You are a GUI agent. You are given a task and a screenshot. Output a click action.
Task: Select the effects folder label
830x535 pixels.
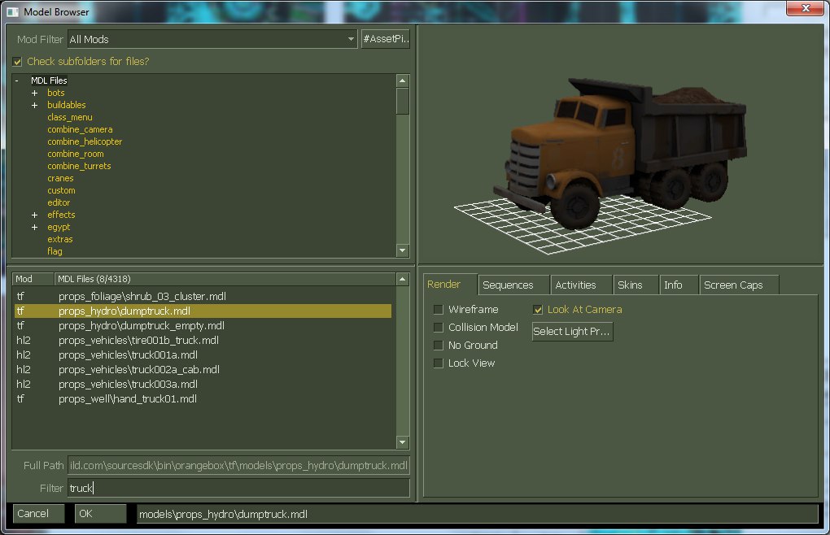pyautogui.click(x=61, y=215)
